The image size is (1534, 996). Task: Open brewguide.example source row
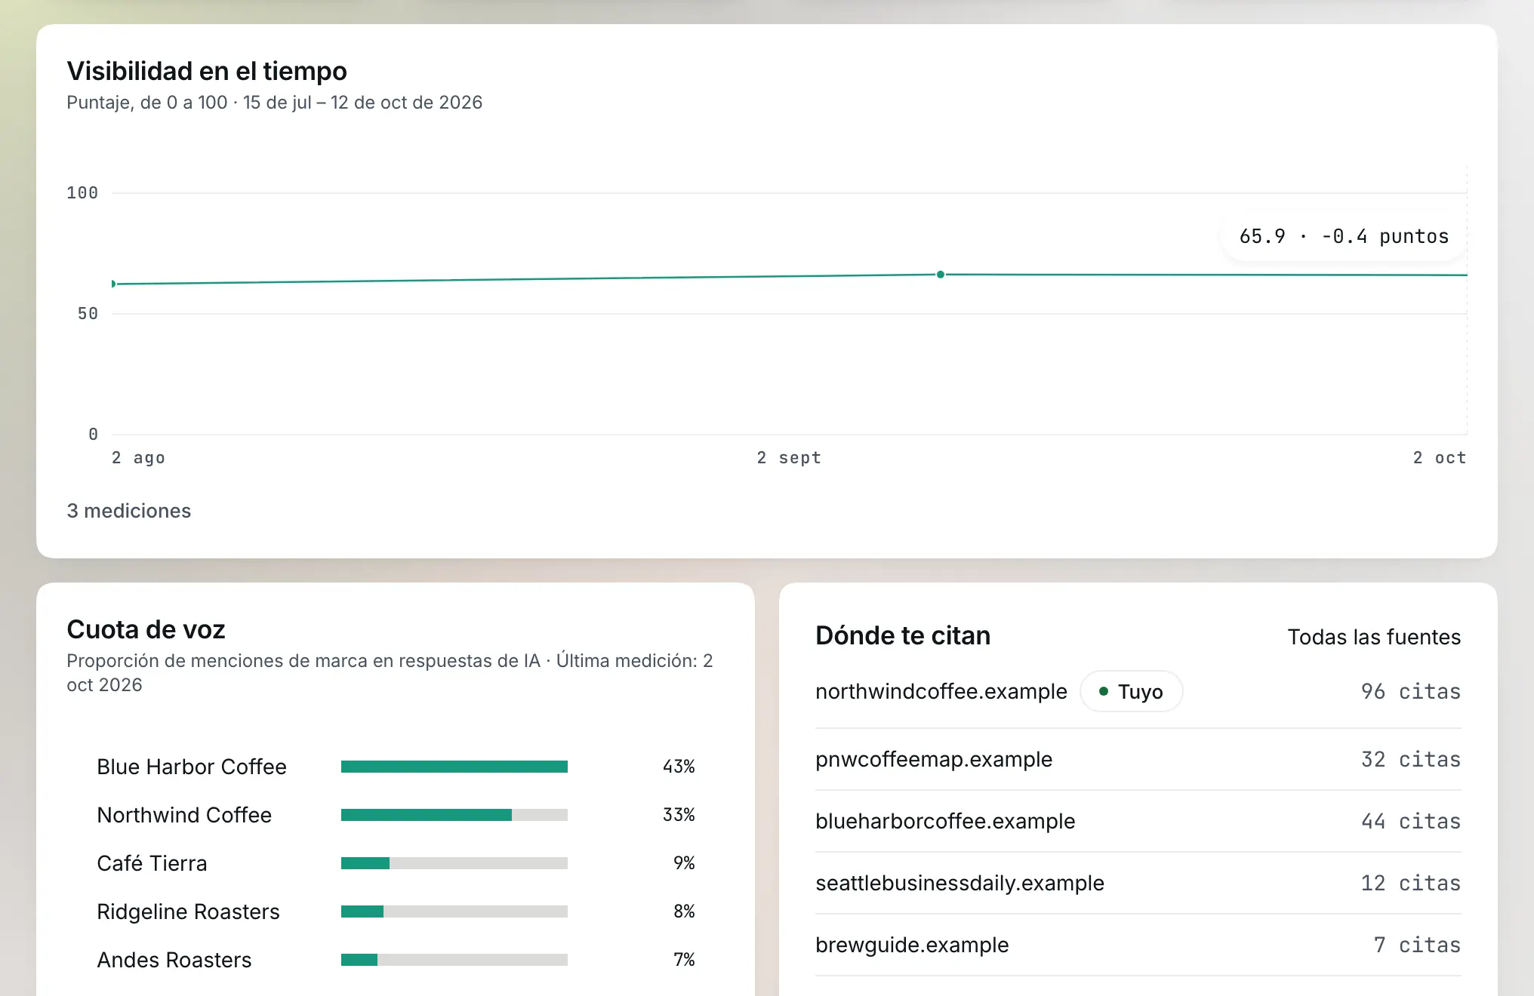click(1138, 945)
